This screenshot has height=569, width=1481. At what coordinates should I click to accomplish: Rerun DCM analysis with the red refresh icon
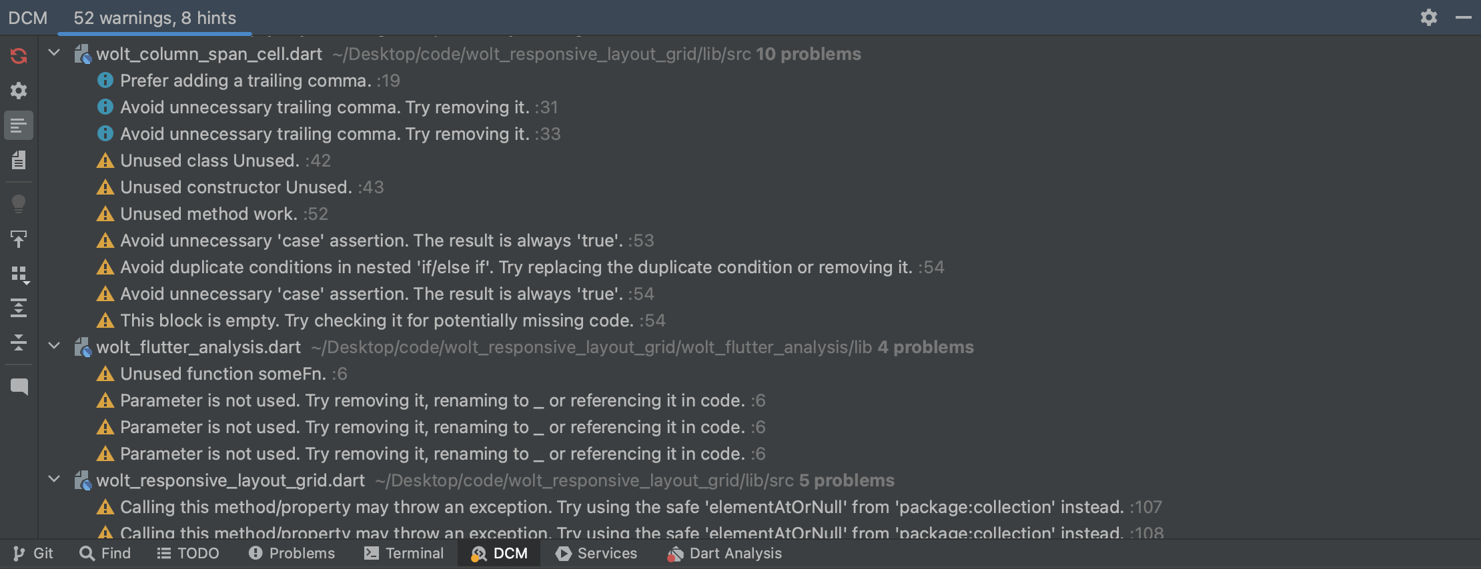(x=19, y=56)
